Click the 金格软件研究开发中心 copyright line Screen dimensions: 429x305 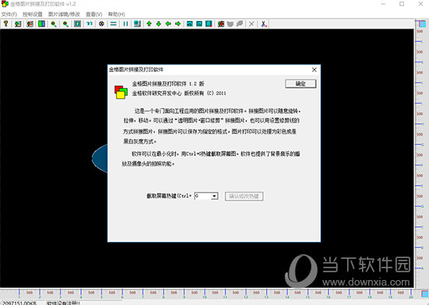click(179, 94)
